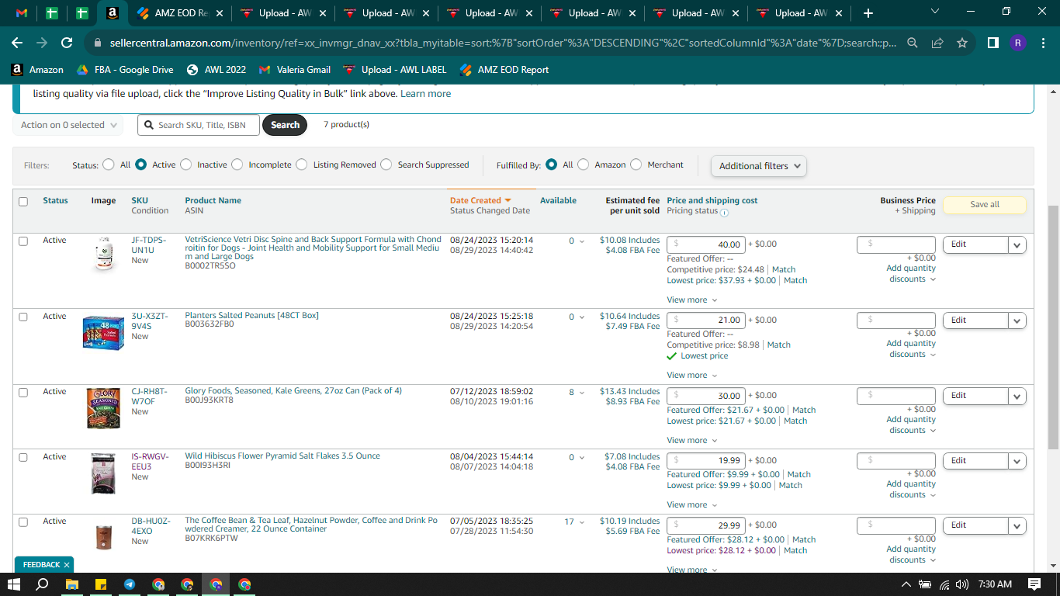Select the Status All radio button
Image resolution: width=1060 pixels, height=596 pixels.
coord(109,165)
